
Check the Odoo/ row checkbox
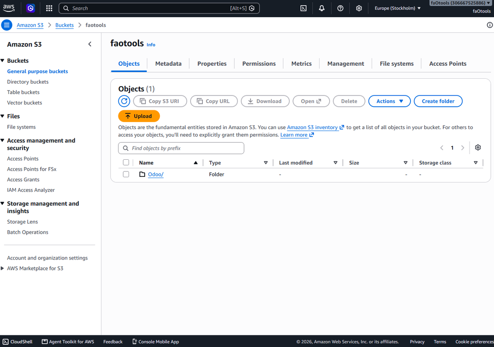tap(126, 174)
